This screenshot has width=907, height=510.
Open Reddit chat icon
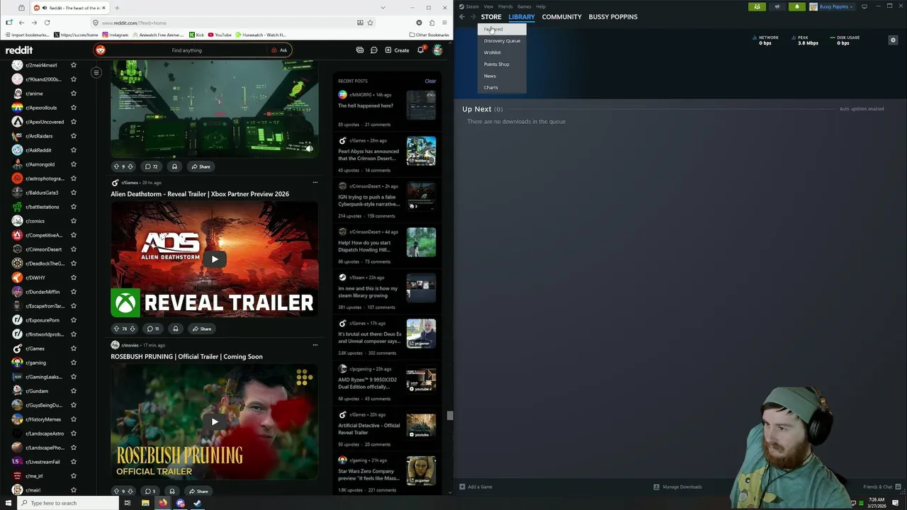(x=374, y=50)
